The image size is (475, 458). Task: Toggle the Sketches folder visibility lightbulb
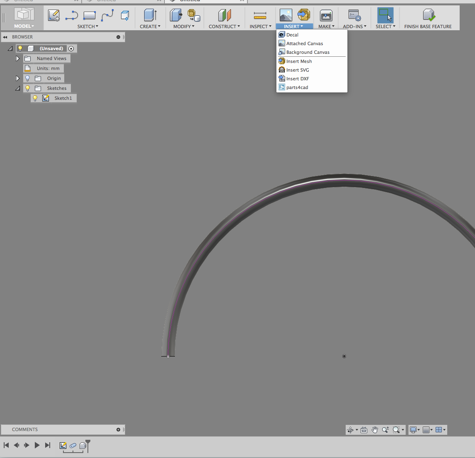(x=28, y=88)
